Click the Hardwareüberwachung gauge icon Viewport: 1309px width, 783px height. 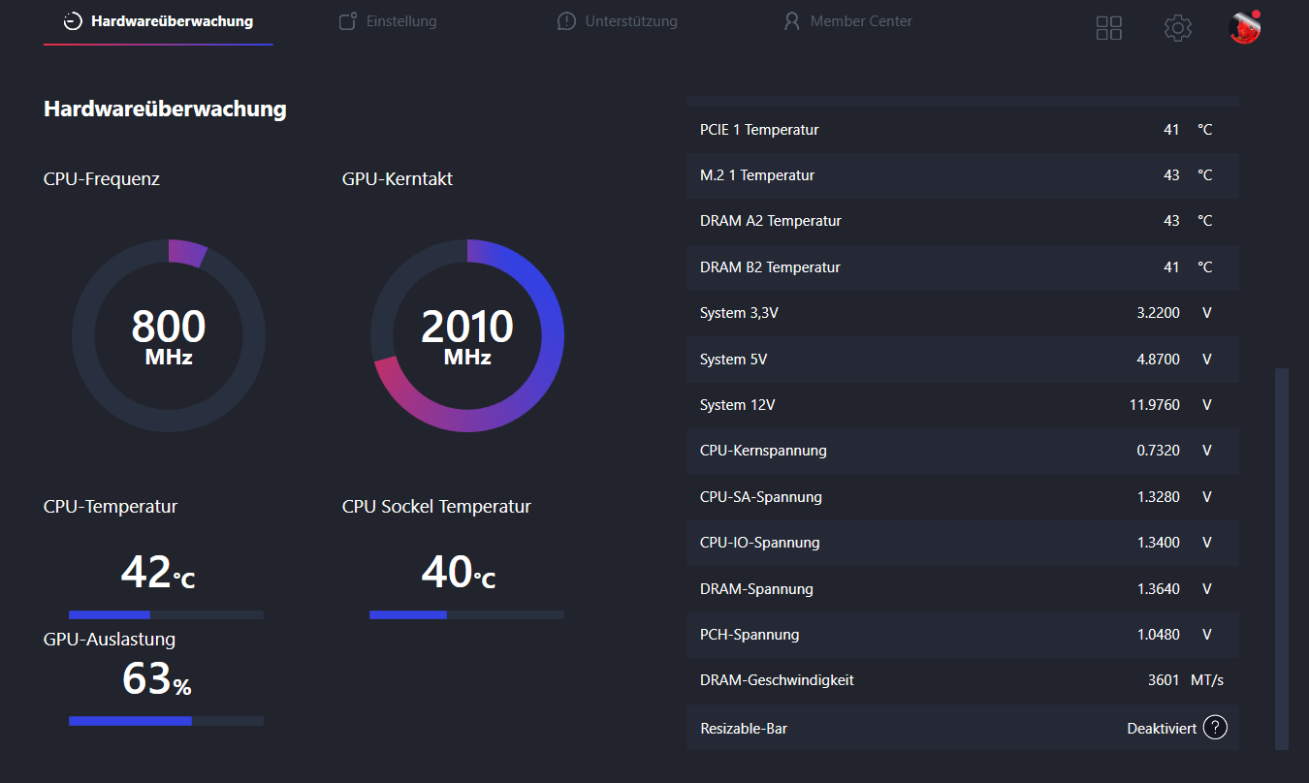tap(73, 21)
